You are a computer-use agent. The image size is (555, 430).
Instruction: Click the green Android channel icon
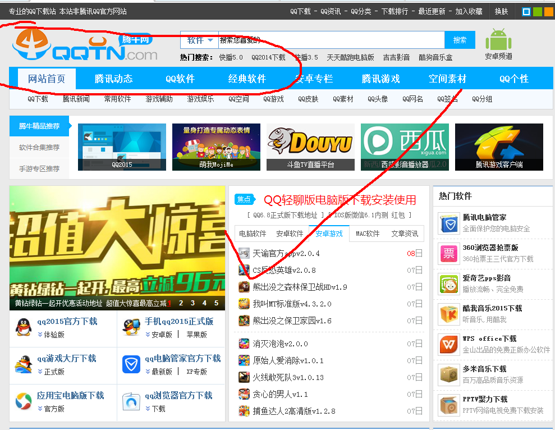[498, 39]
